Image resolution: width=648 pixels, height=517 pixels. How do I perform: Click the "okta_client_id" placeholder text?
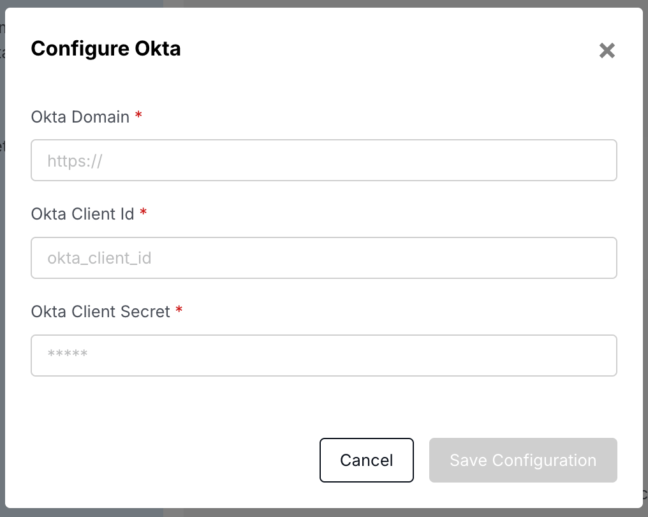click(x=99, y=258)
